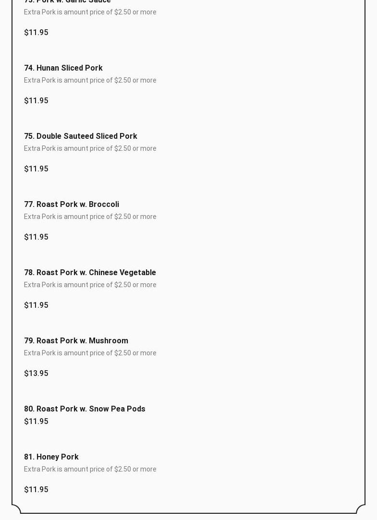Image resolution: width=377 pixels, height=520 pixels.
Task: Select 79. Roast Pork w. Mushroom
Action: (x=76, y=341)
